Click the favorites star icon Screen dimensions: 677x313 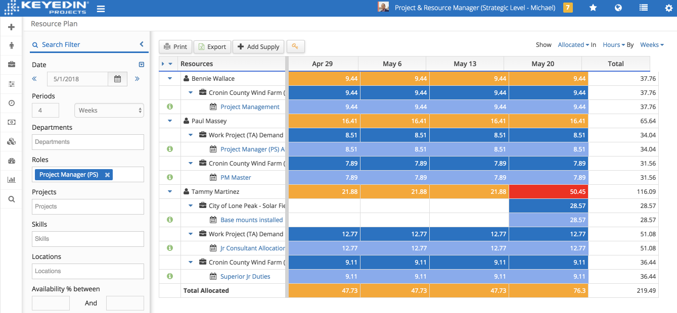click(x=593, y=8)
